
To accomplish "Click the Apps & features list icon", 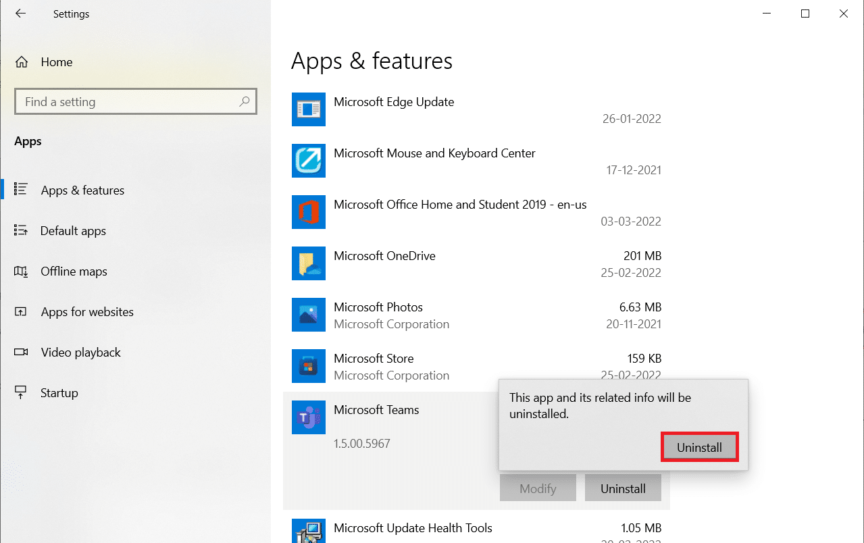I will pos(21,190).
